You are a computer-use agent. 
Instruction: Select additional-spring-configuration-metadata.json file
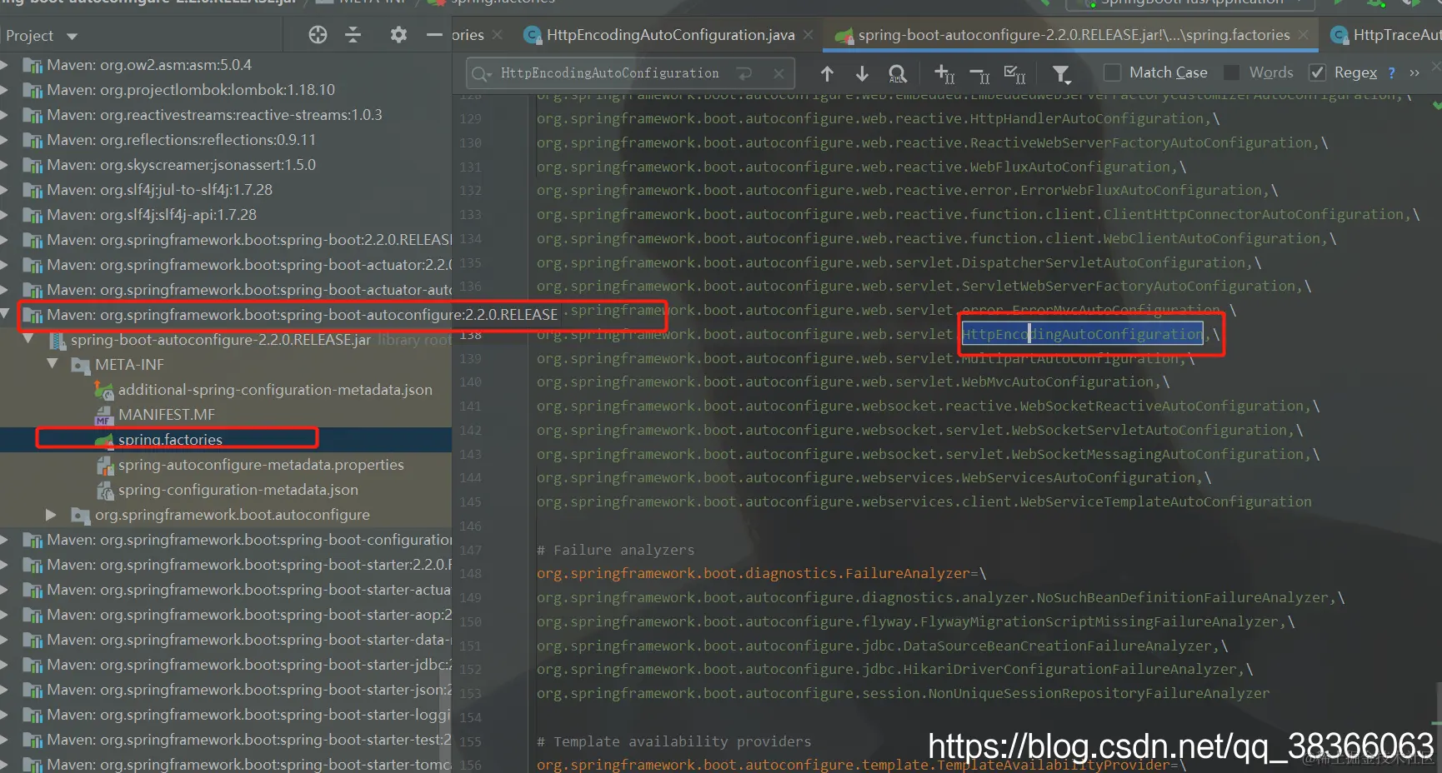tap(275, 390)
